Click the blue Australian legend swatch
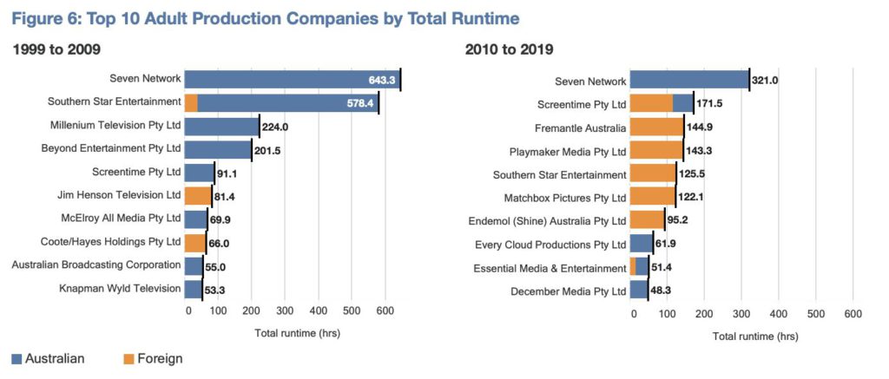Screen dimensions: 889x379 pyautogui.click(x=16, y=358)
